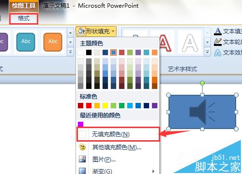Pick medium blue standard color swatch
Image resolution: width=242 pixels, height=174 pixels.
[x=138, y=106]
